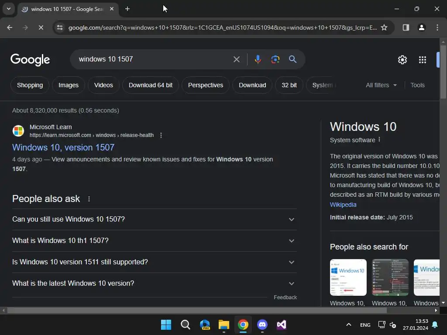This screenshot has width=447, height=335.
Task: Stop loading the page
Action: tap(41, 27)
